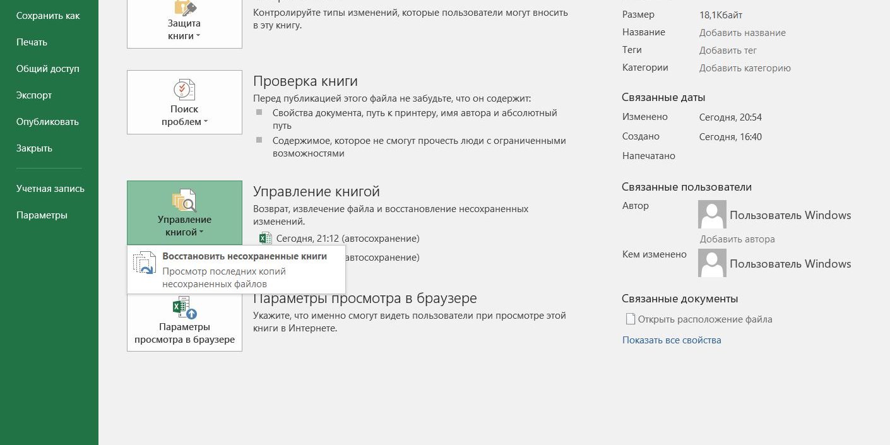Click Добавить автора
The height and width of the screenshot is (445, 890).
(739, 239)
